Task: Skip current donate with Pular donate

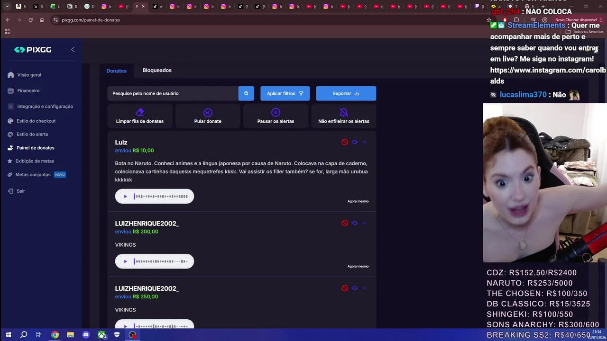Action: 208,116
